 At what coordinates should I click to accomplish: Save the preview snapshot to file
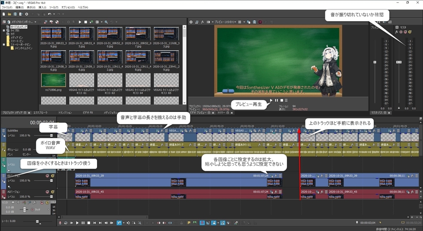click(x=254, y=22)
